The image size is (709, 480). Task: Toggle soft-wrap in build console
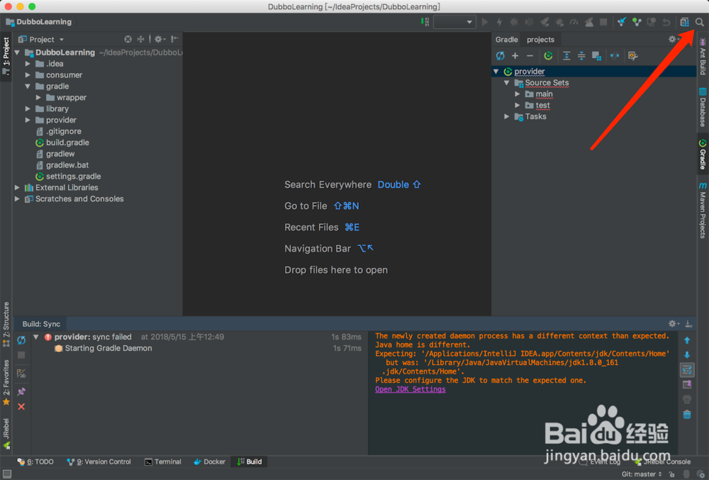click(x=687, y=370)
